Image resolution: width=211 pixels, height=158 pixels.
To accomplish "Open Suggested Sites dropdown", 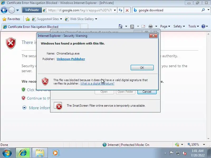I will (x=47, y=19).
